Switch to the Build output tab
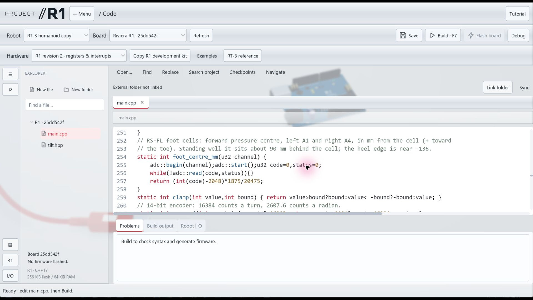533x300 pixels. [160, 226]
